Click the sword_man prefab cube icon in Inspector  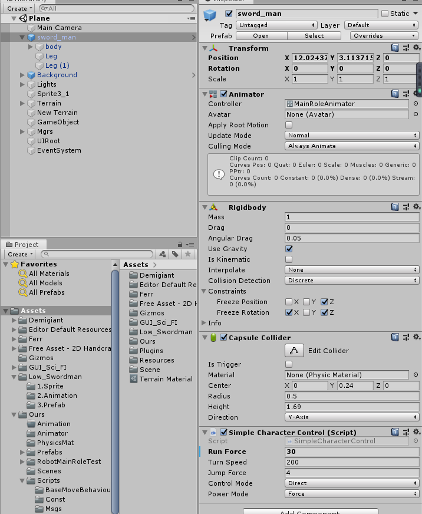pos(210,15)
